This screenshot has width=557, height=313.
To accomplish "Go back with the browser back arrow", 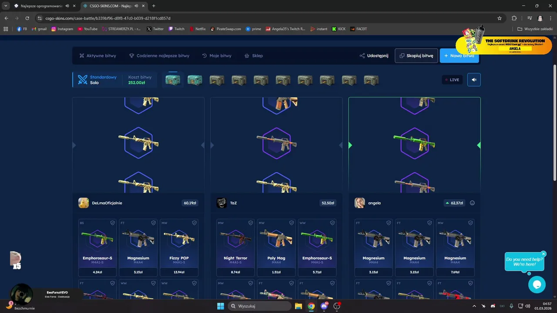I will (x=6, y=18).
